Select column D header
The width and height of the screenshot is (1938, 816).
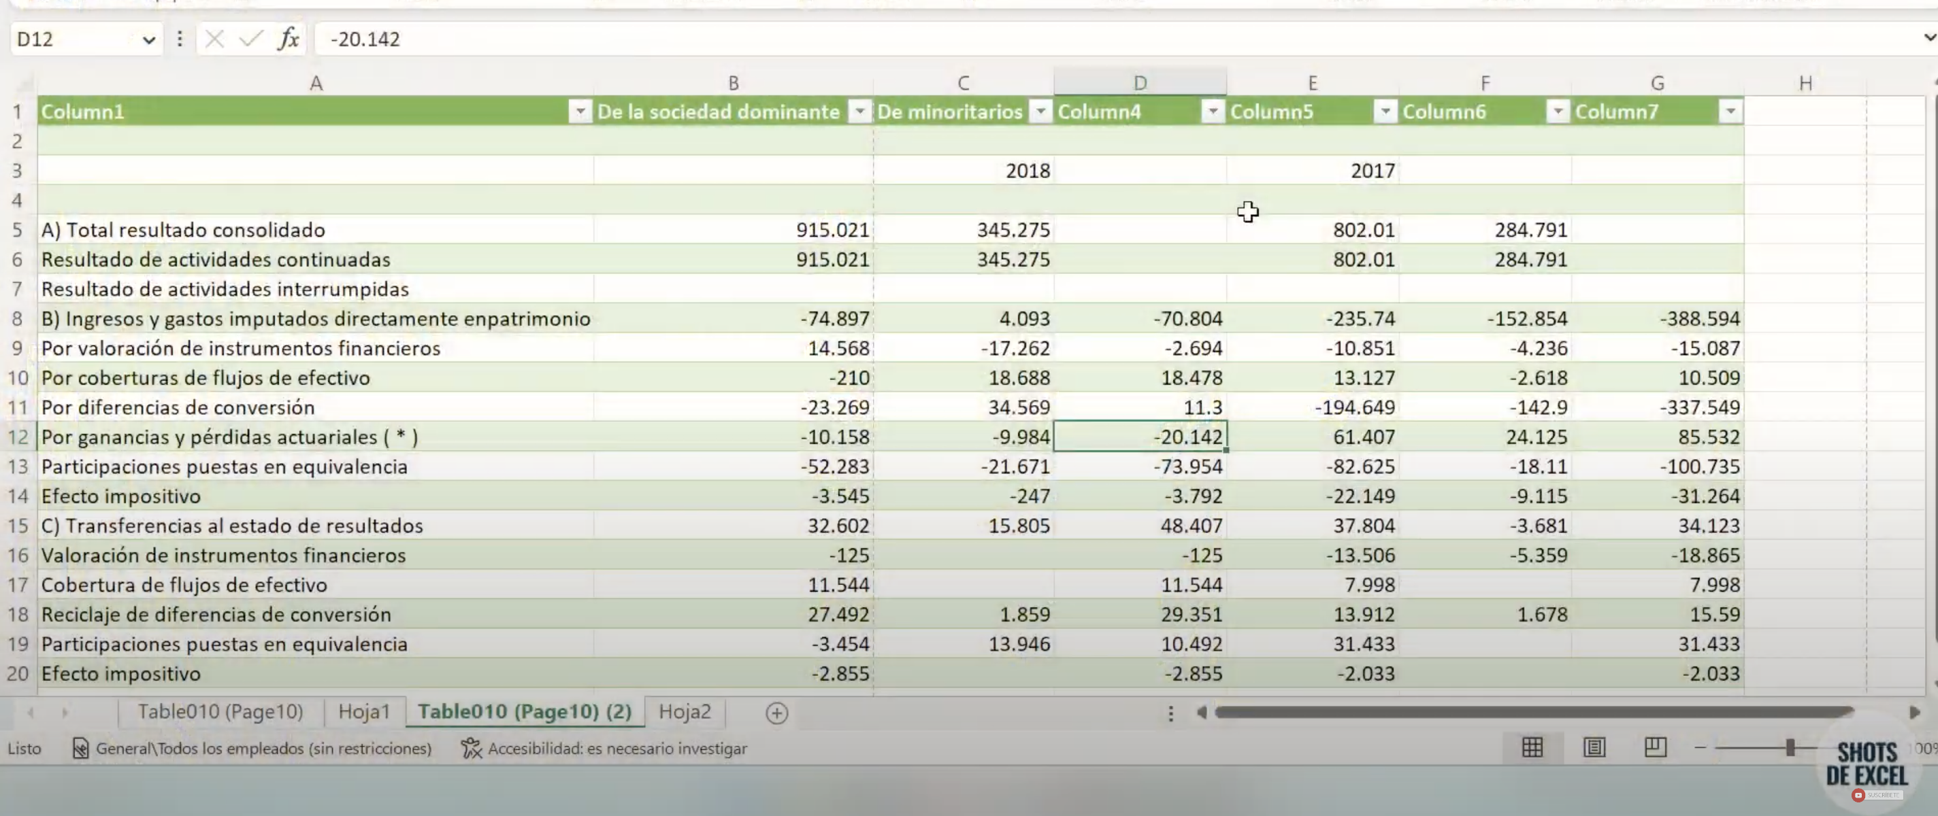click(1140, 83)
